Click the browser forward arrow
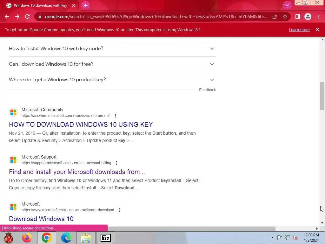Viewport: 325px width, 244px height. (17, 17)
